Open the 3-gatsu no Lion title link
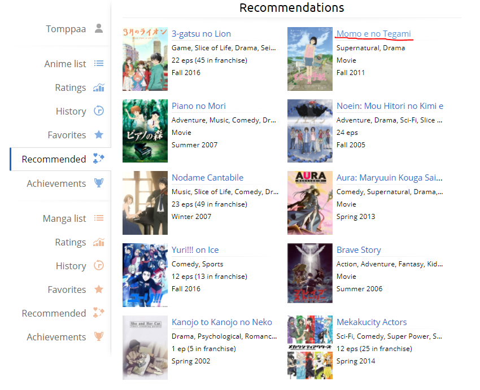This screenshot has width=480, height=390. coord(201,34)
